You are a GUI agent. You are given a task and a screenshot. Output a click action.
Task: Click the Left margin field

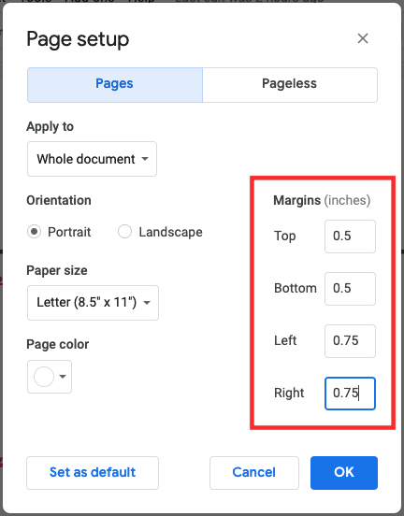pyautogui.click(x=350, y=341)
